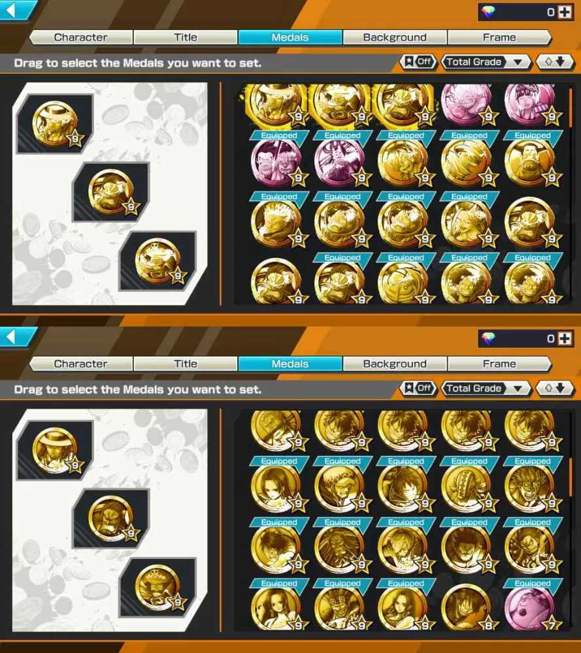581x653 pixels.
Task: Switch to the Character tab in upper screen
Action: (81, 37)
